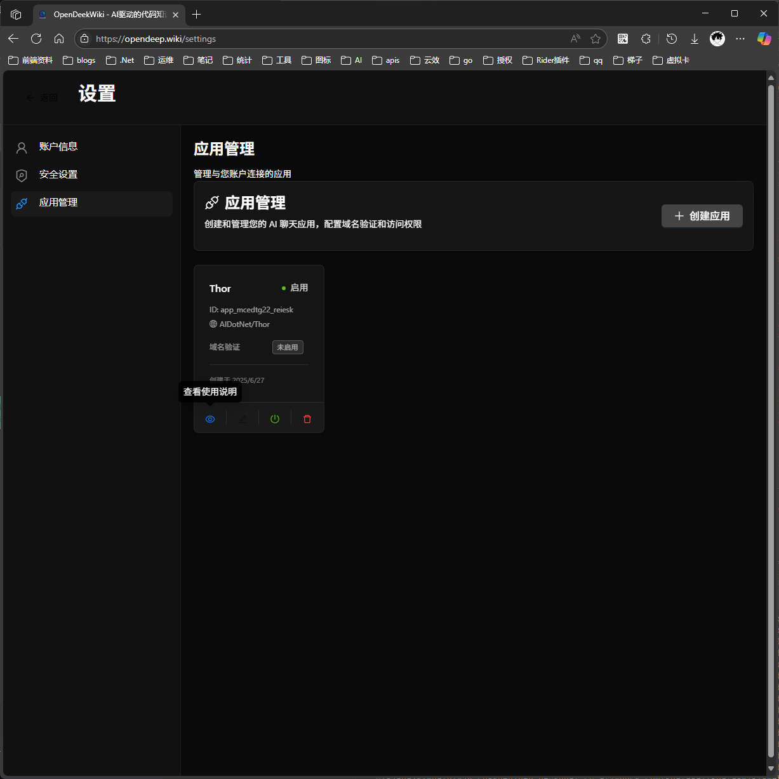
Task: Click the edit pencil icon on Thor card
Action: point(243,418)
